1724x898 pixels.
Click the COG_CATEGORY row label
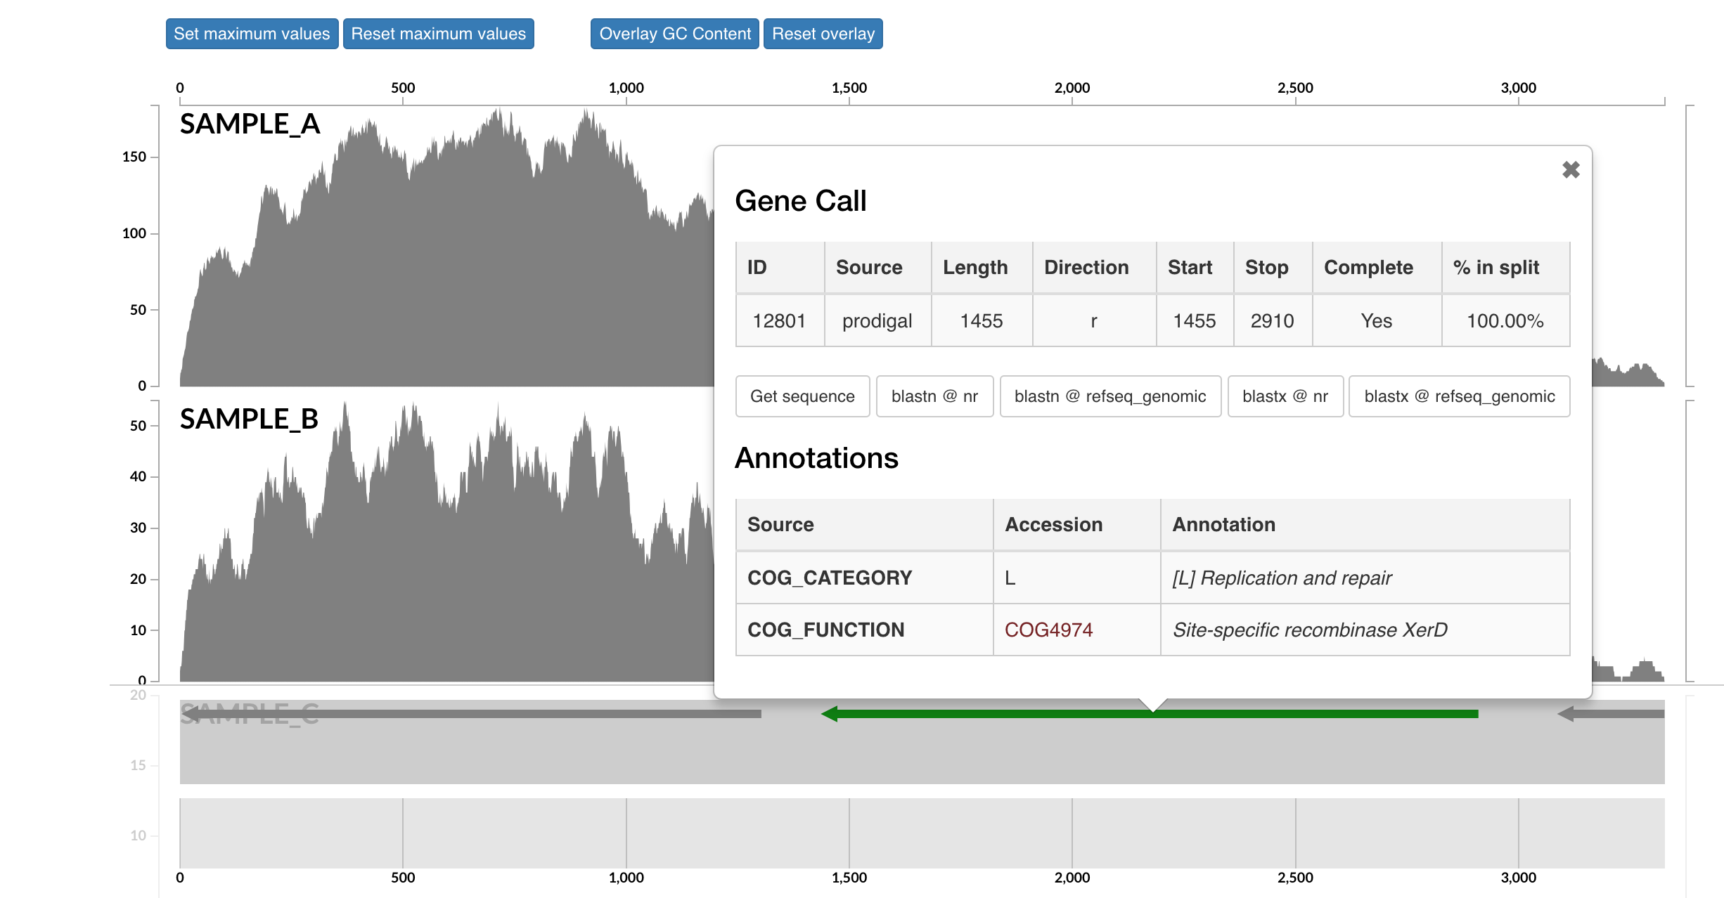(830, 578)
